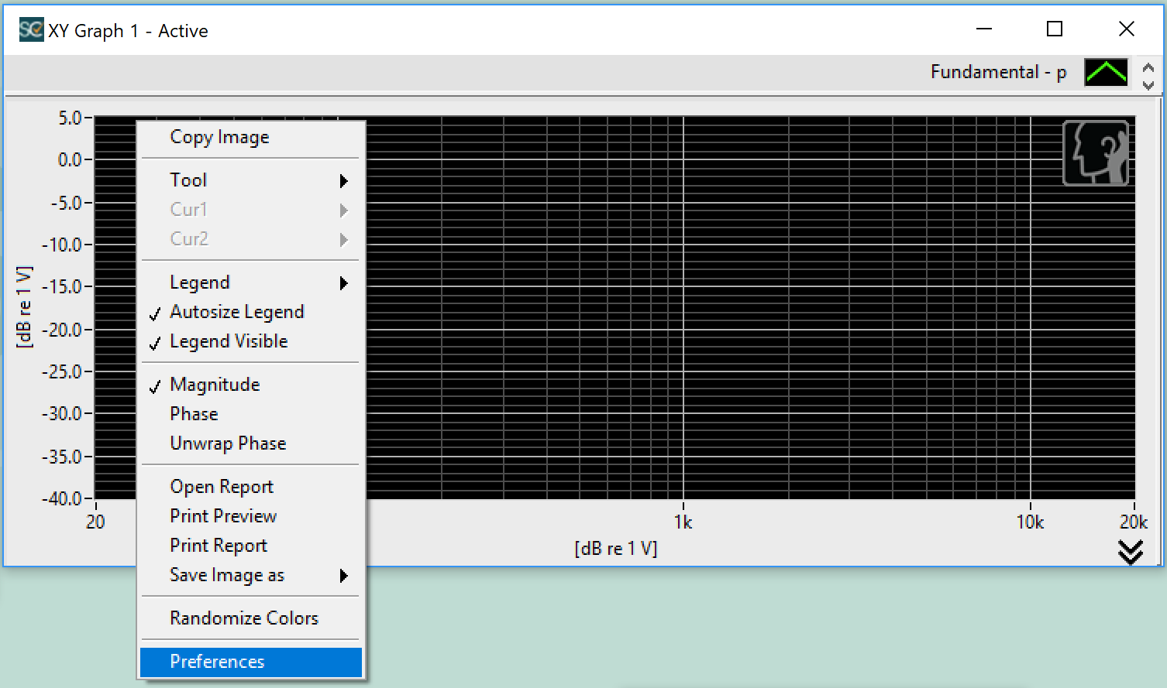Click the X-axis label [dB re 1 V]
The width and height of the screenshot is (1167, 688).
pos(616,549)
